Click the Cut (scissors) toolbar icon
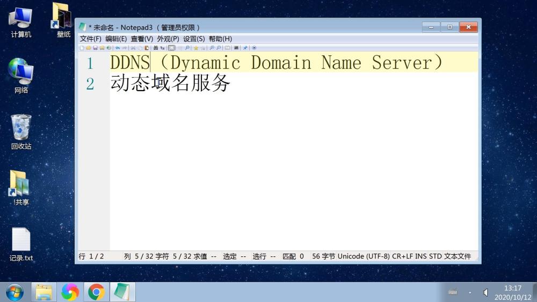 pos(133,48)
